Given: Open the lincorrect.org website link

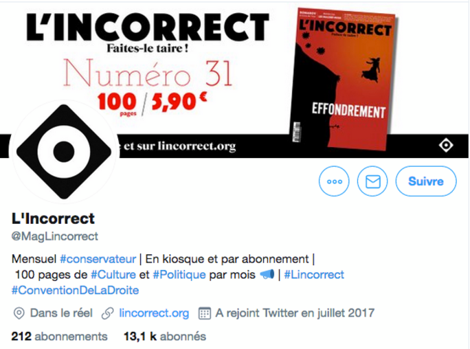Looking at the screenshot, I should [x=154, y=313].
